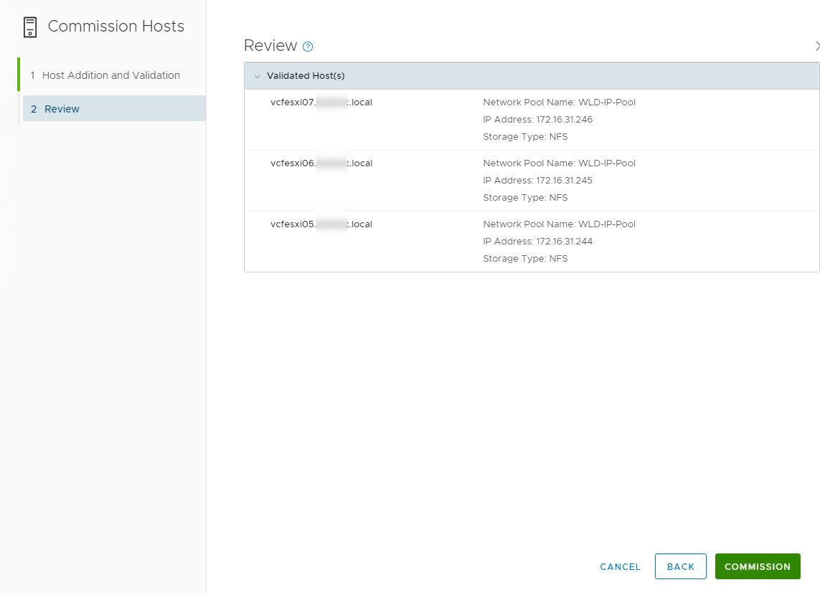Click the Validated Host(s) header label
The width and height of the screenshot is (820, 595).
point(306,76)
